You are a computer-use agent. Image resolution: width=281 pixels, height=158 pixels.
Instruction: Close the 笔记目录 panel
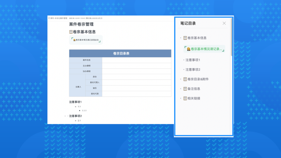pyautogui.click(x=224, y=23)
